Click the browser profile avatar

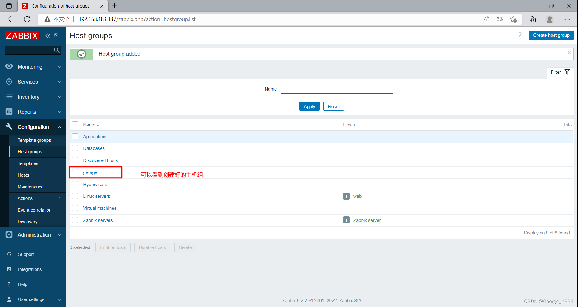coord(550,19)
